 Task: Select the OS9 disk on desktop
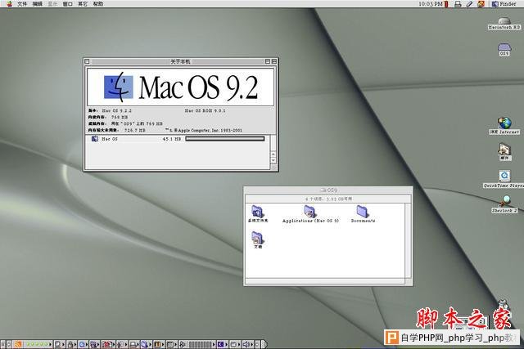(x=504, y=49)
